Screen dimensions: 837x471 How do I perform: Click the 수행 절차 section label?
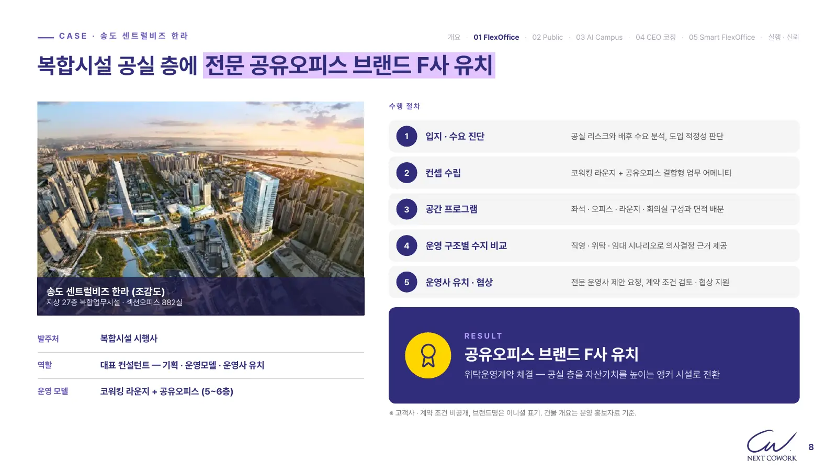(404, 106)
